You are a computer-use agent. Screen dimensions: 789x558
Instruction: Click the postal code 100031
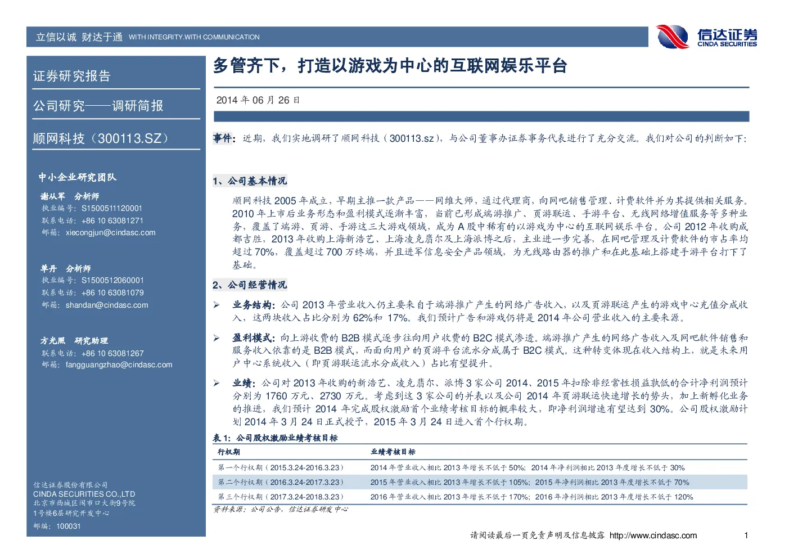69,526
